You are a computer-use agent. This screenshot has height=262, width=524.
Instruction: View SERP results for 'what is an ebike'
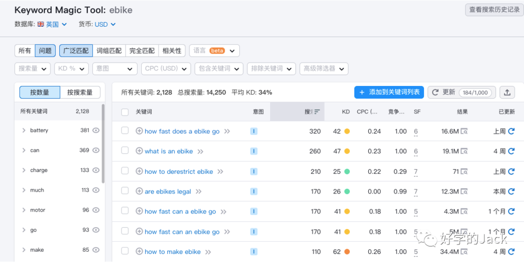pos(464,151)
